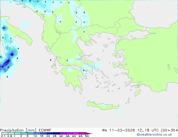Select the 30–35 mm purple legend swatch
The image size is (178, 137).
tap(63, 133)
